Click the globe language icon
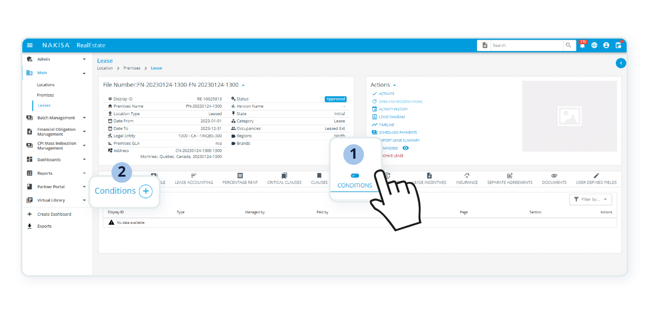The image size is (649, 324). (594, 45)
